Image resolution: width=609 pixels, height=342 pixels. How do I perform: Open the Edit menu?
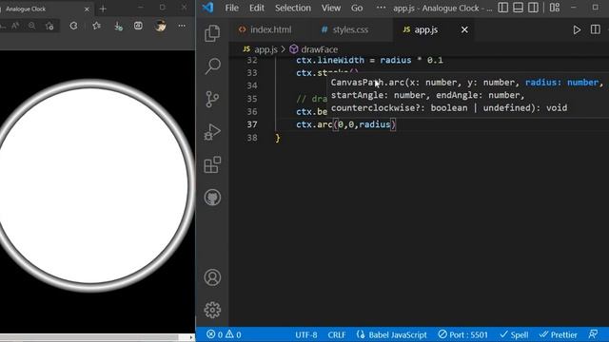[257, 8]
